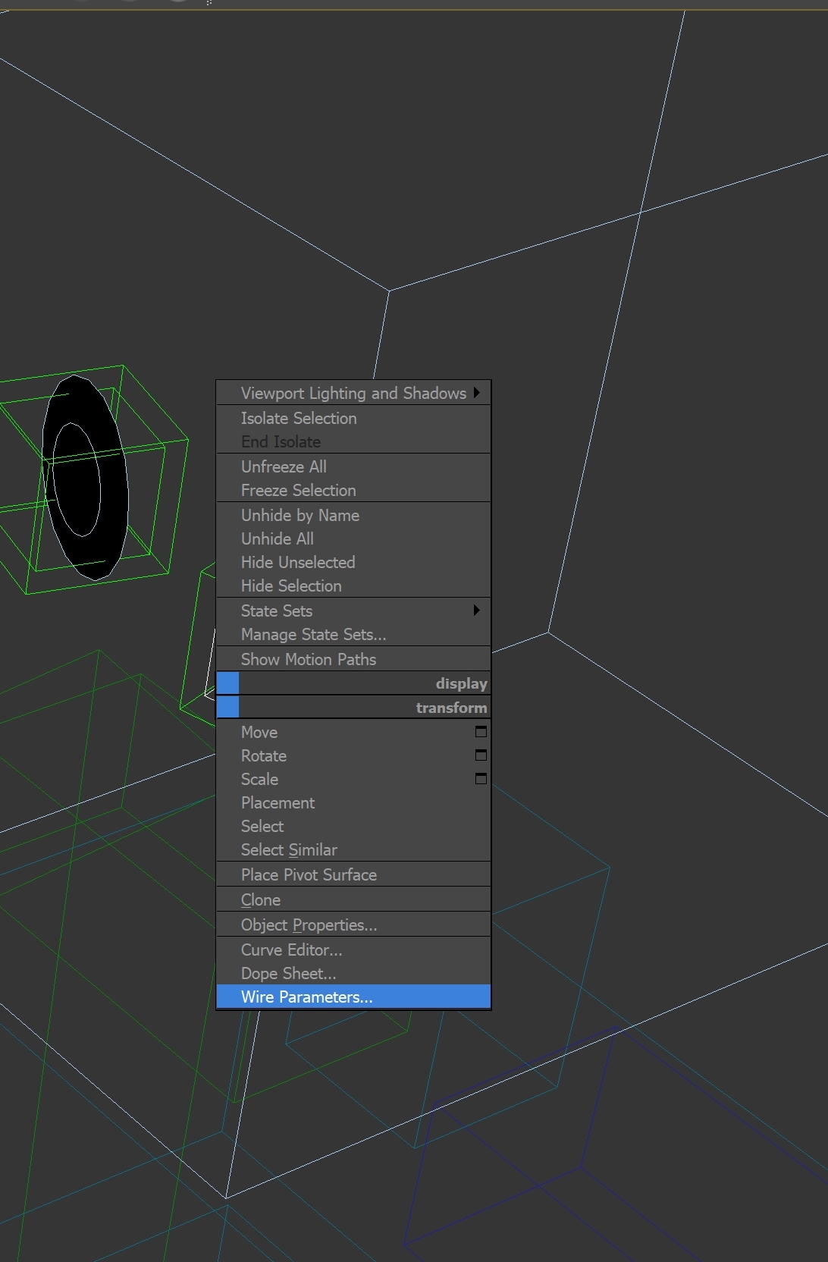Click Hide Selection menu item

[353, 585]
